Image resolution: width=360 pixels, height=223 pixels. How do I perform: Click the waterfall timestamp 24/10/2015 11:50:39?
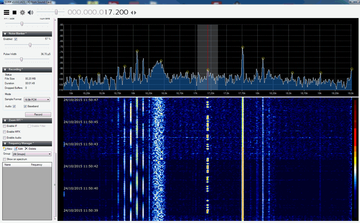(81, 211)
